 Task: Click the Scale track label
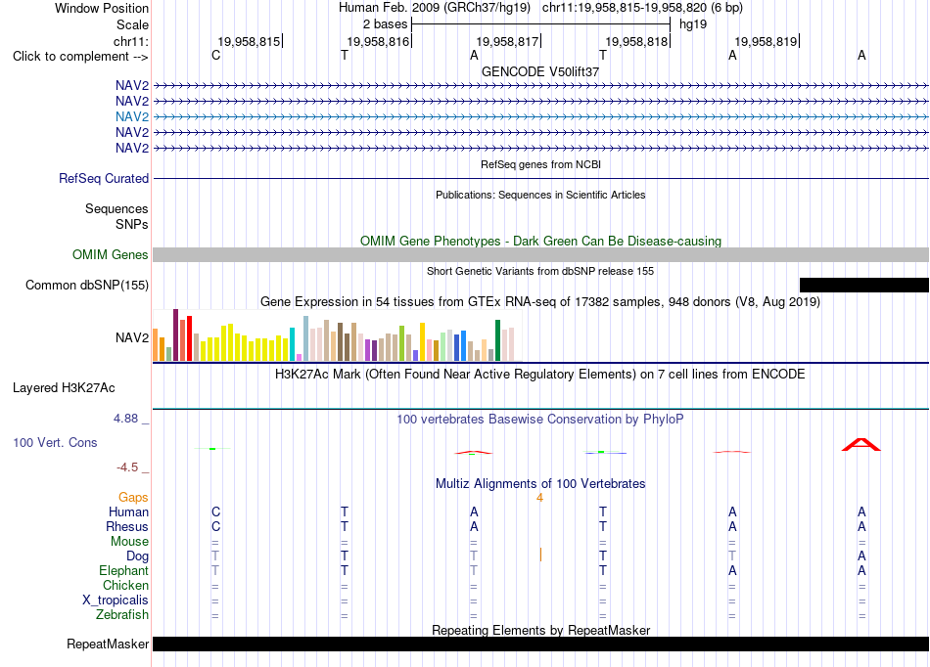[x=132, y=24]
